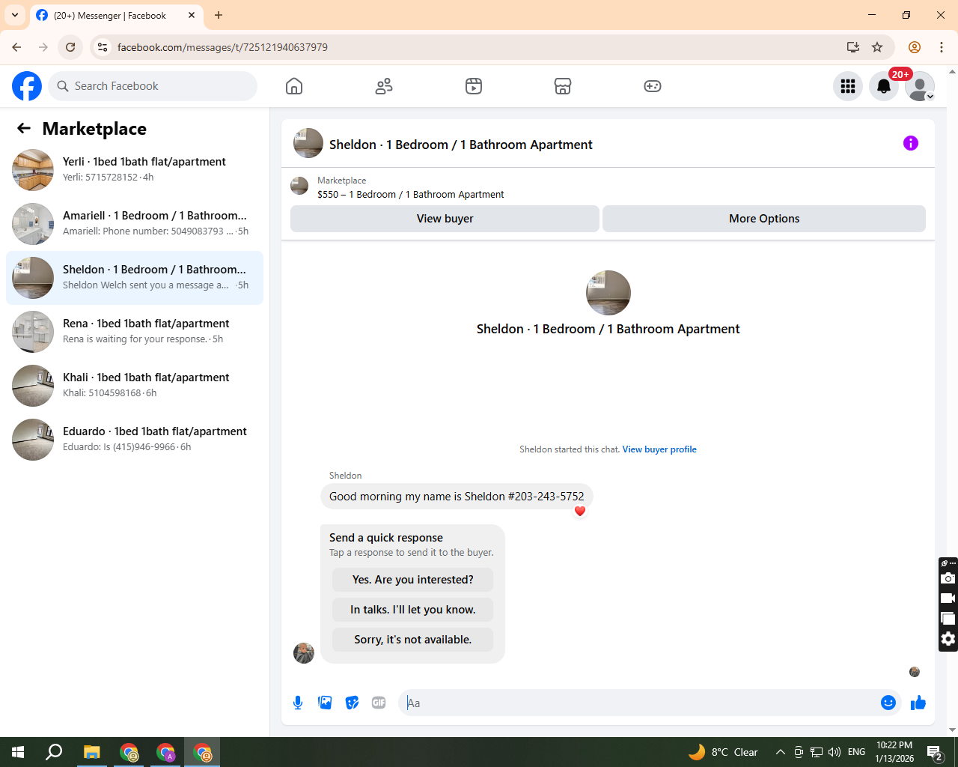Select the Messenger | Facebook tab
The width and height of the screenshot is (958, 767).
(110, 15)
